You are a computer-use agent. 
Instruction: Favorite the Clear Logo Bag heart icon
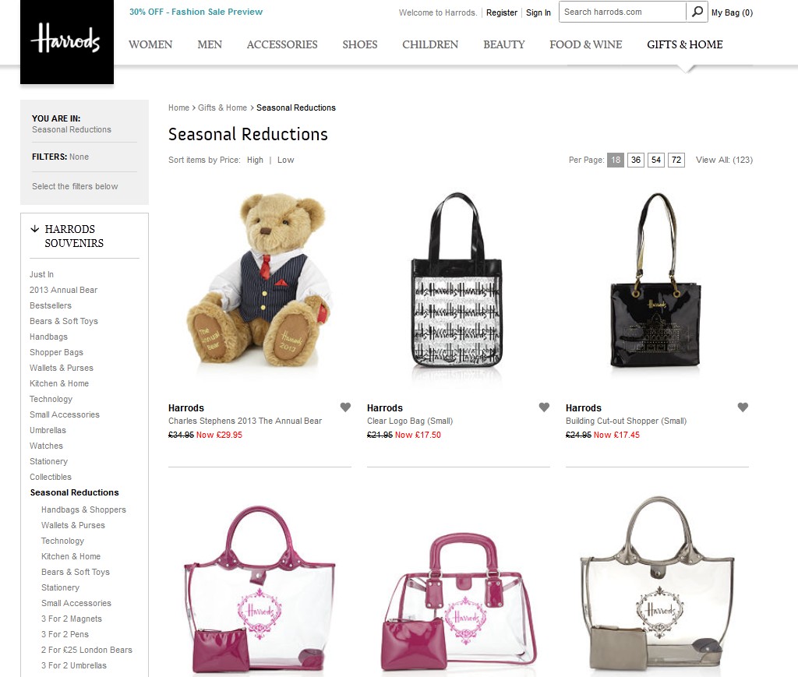point(544,407)
